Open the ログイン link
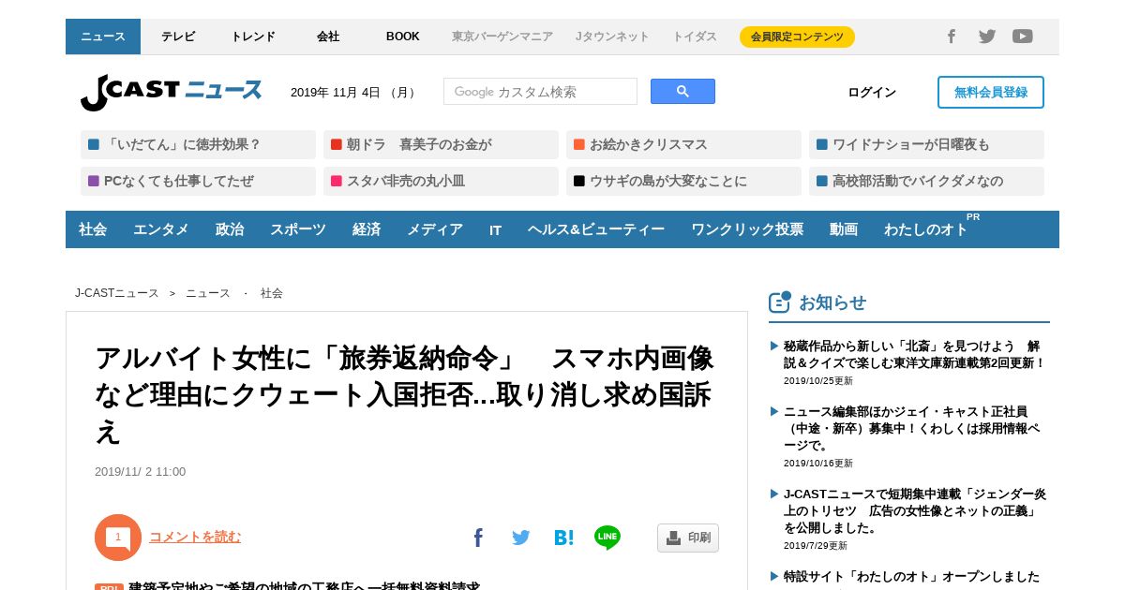Image resolution: width=1125 pixels, height=590 pixels. (x=872, y=92)
